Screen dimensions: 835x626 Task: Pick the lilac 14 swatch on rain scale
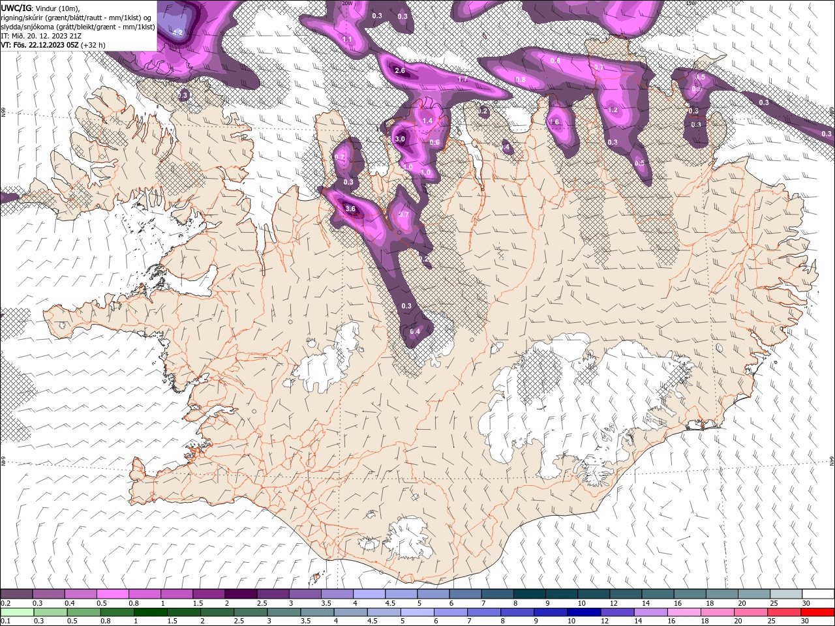click(x=651, y=612)
